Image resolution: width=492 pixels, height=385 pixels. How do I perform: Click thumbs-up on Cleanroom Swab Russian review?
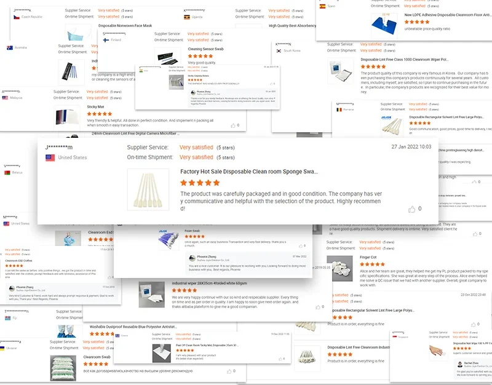point(229,371)
